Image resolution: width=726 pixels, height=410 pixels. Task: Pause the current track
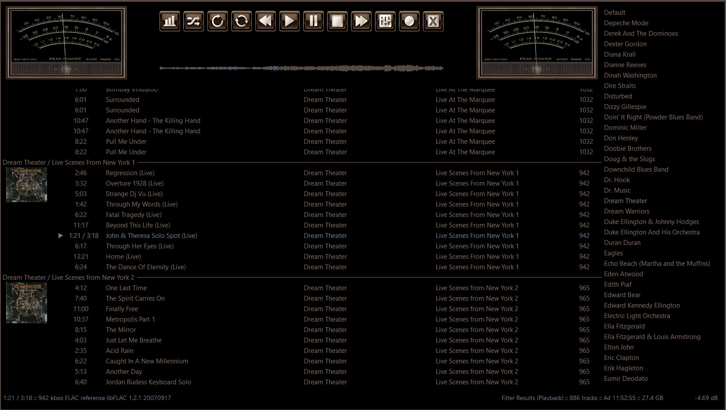pos(313,21)
